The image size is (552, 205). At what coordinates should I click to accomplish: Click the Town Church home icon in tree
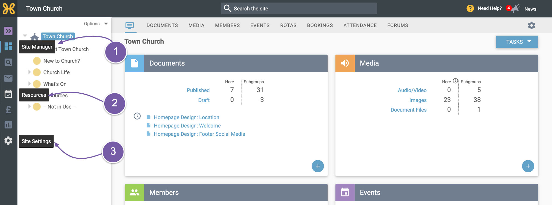pos(34,37)
